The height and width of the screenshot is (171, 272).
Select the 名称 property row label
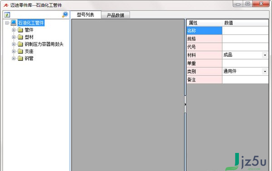pyautogui.click(x=204, y=31)
